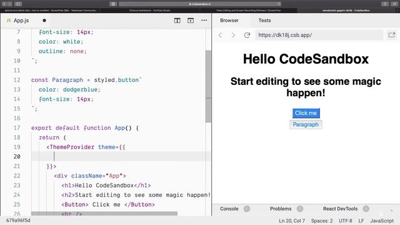Click the Hello CodeSandbox heading in preview
This screenshot has width=400, height=225.
point(306,59)
